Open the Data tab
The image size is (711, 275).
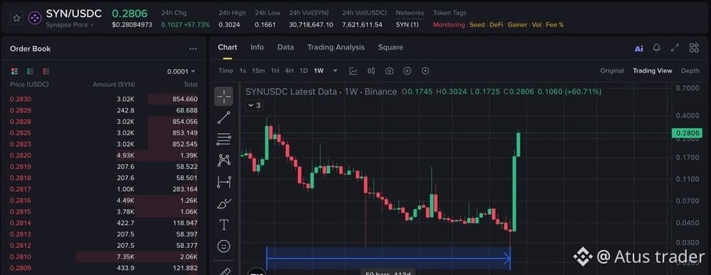[286, 47]
